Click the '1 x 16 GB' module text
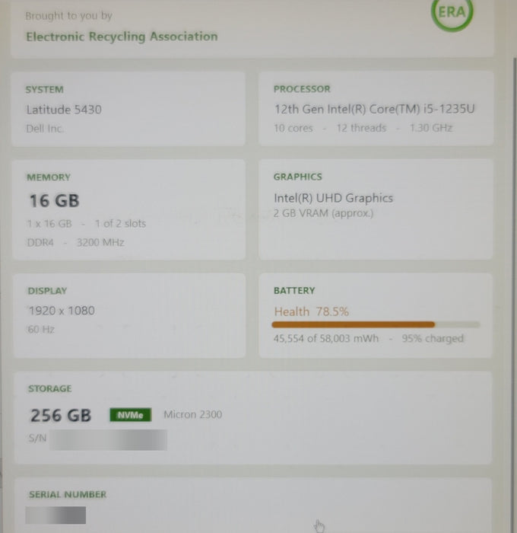 tap(49, 223)
